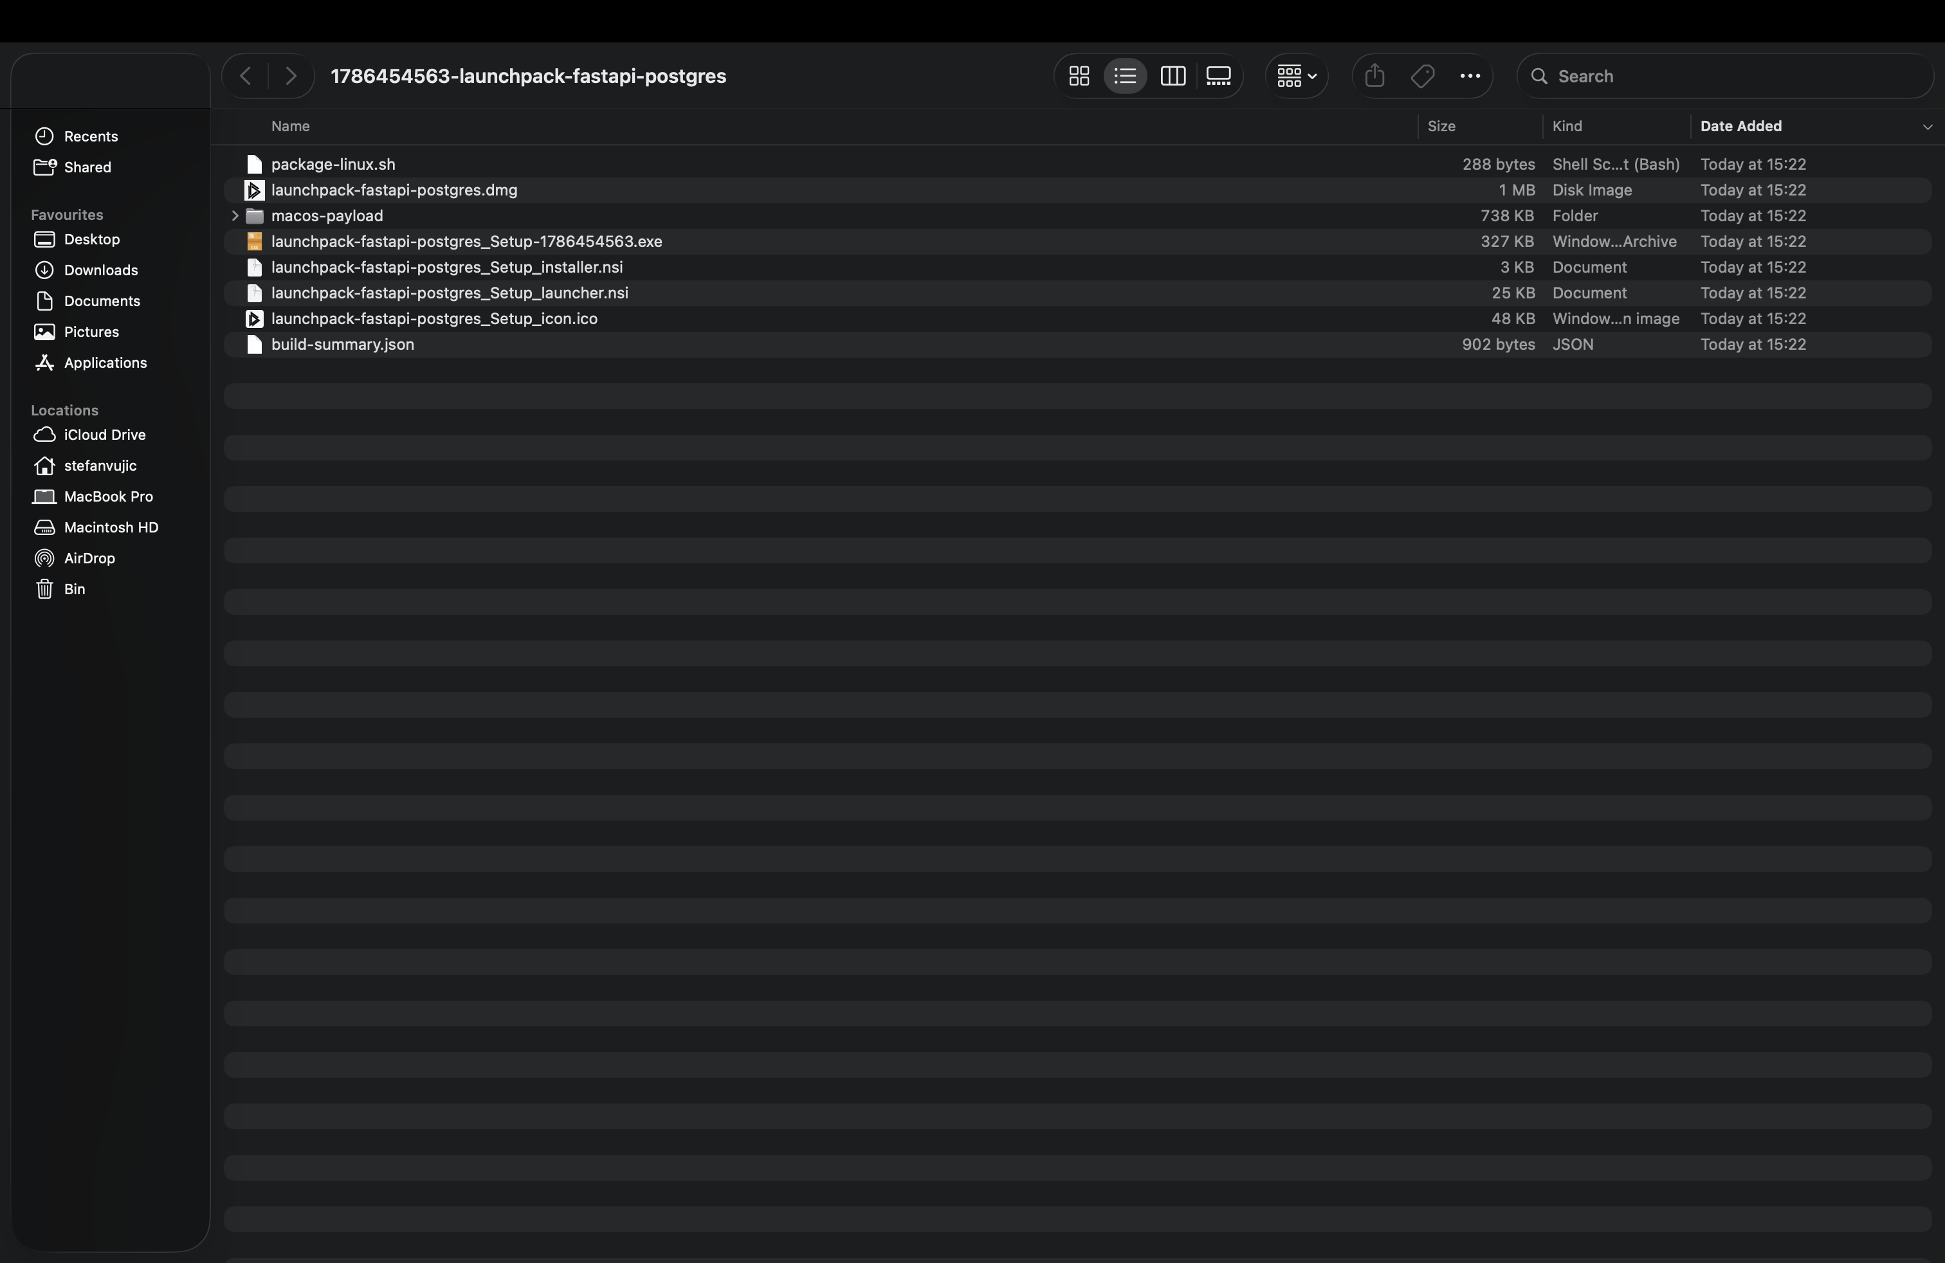Screen dimensions: 1945x1263
Task: Select launchpack-fastapi-postgres.dmg file
Action: point(1077,190)
